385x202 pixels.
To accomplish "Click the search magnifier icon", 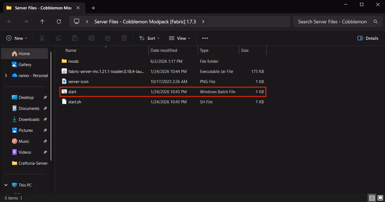I will point(375,22).
